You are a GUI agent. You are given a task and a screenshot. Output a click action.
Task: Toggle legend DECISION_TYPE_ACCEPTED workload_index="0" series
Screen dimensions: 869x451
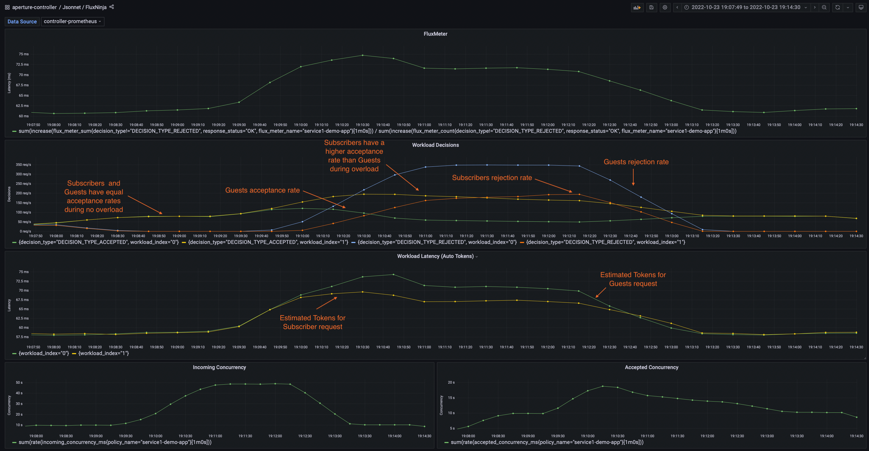click(x=98, y=242)
